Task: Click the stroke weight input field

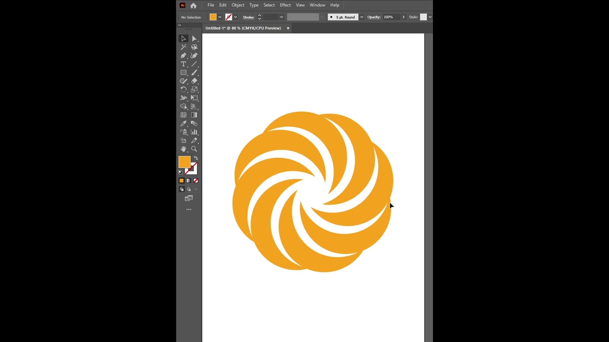Action: tap(270, 17)
